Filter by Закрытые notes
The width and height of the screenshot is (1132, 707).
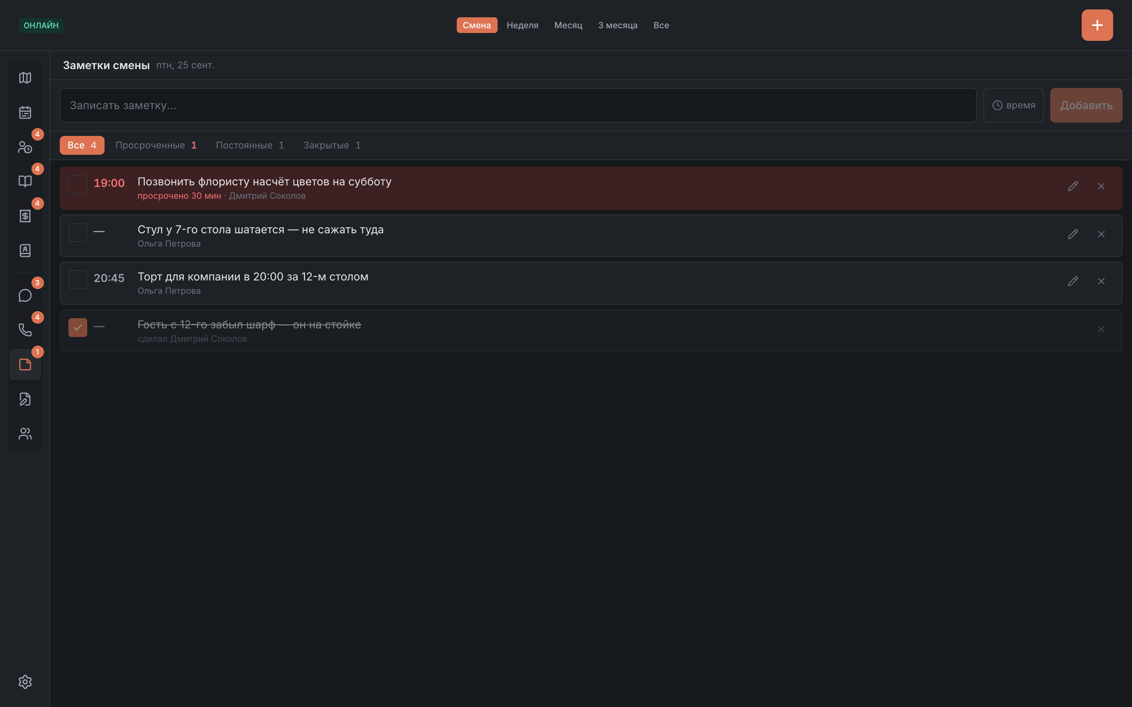(332, 145)
